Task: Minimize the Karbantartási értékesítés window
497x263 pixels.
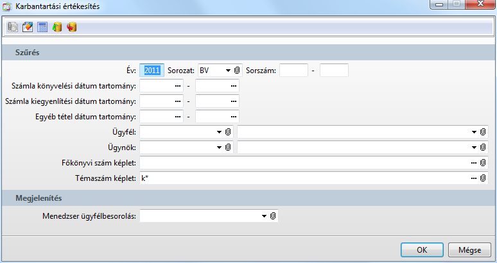Action: tap(439, 4)
